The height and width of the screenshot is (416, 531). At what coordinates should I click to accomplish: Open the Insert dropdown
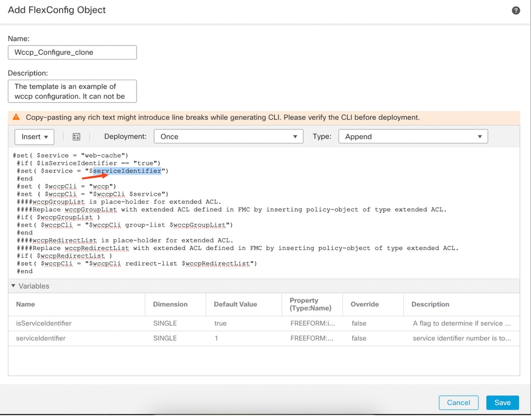click(x=34, y=136)
